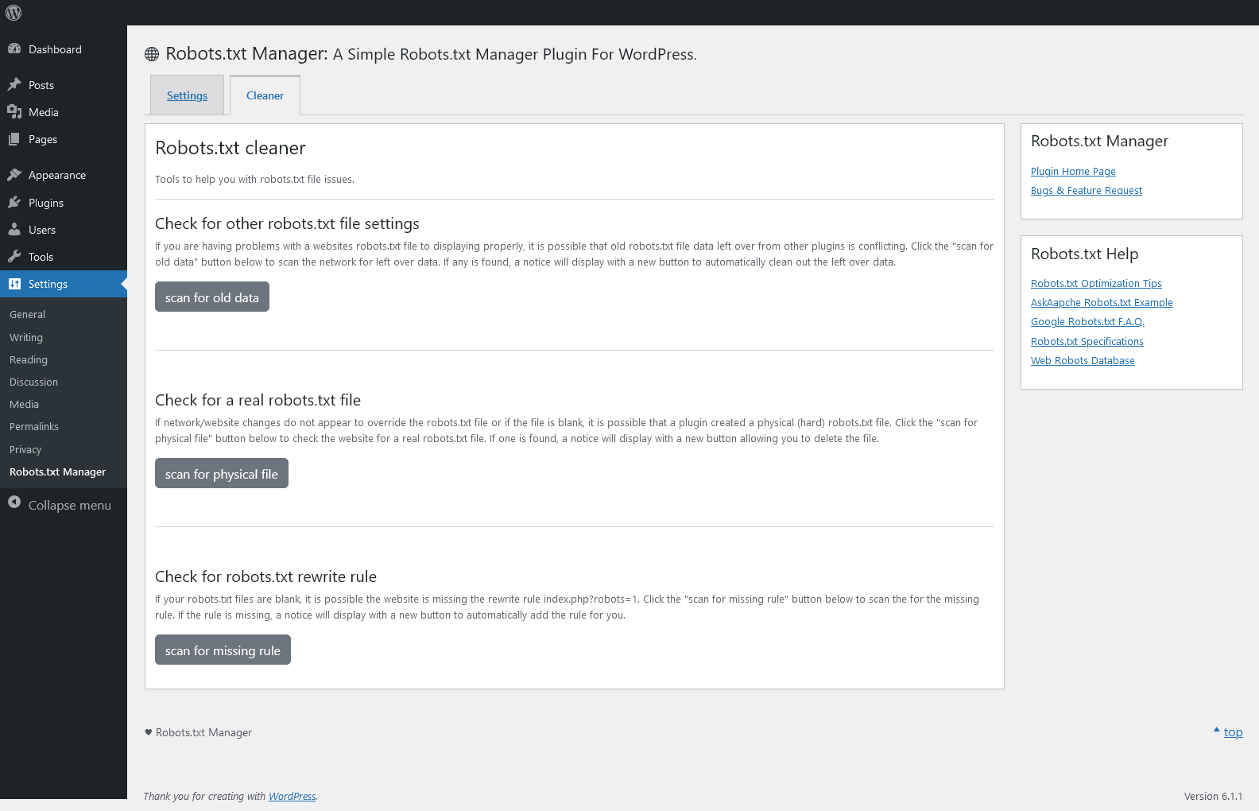Image resolution: width=1259 pixels, height=811 pixels.
Task: Jump to top via the top link
Action: coord(1233,732)
